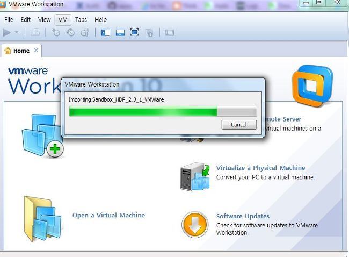
Task: Toggle the library sidebar view icon
Action: 105,33
